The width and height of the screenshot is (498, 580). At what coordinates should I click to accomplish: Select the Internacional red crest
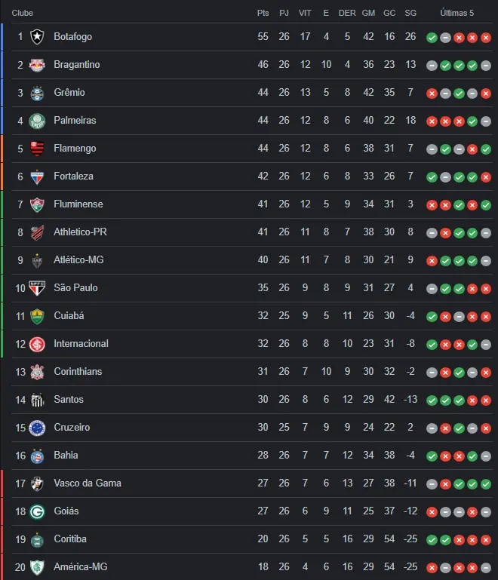point(37,344)
